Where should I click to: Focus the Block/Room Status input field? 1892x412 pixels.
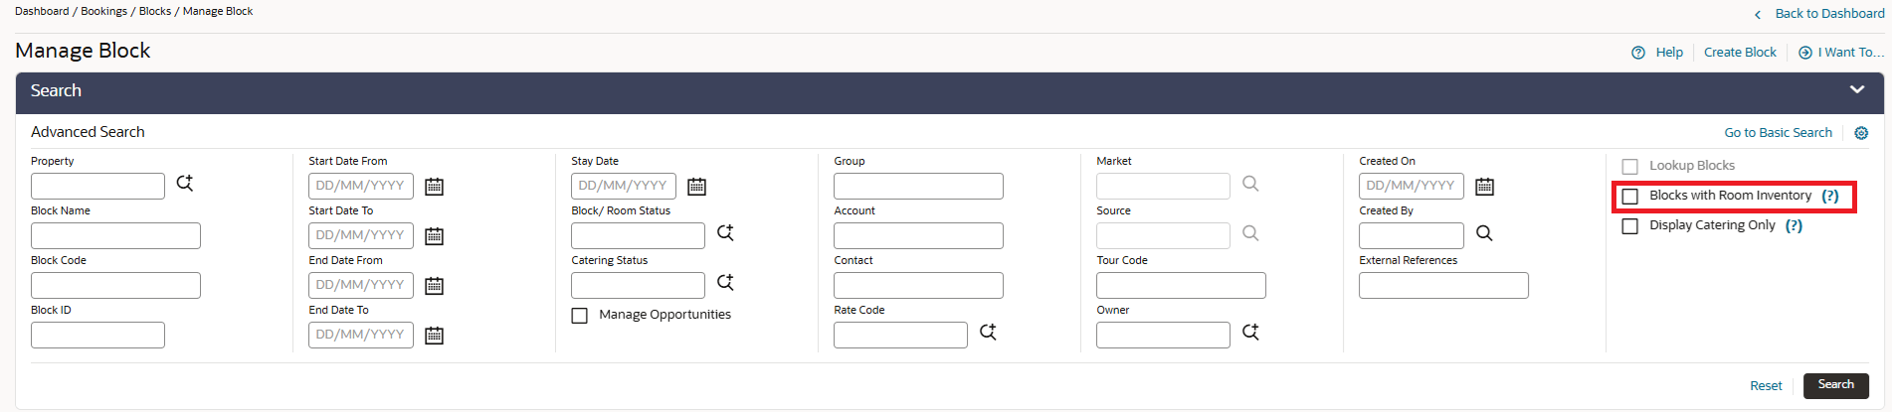click(638, 236)
